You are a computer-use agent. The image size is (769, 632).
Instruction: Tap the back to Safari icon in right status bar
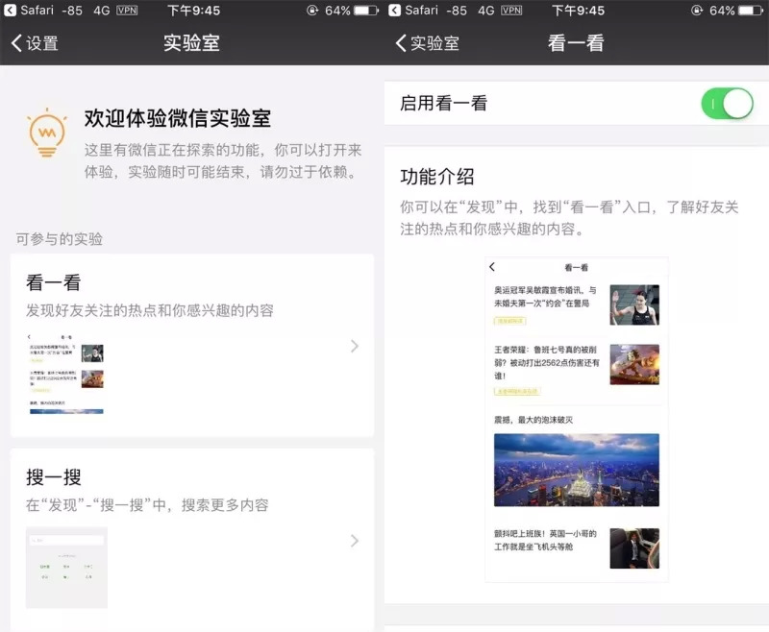[x=394, y=11]
